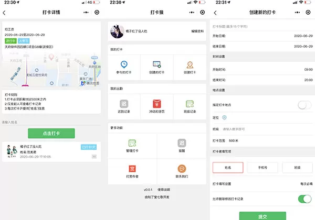Open 提醒 gray icon in 更多功能
Screen dimensions: 315x220
click(x=182, y=143)
